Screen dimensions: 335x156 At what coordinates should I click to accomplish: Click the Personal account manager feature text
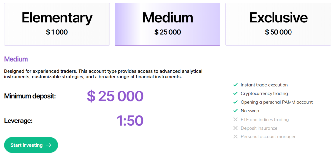pyautogui.click(x=268, y=137)
